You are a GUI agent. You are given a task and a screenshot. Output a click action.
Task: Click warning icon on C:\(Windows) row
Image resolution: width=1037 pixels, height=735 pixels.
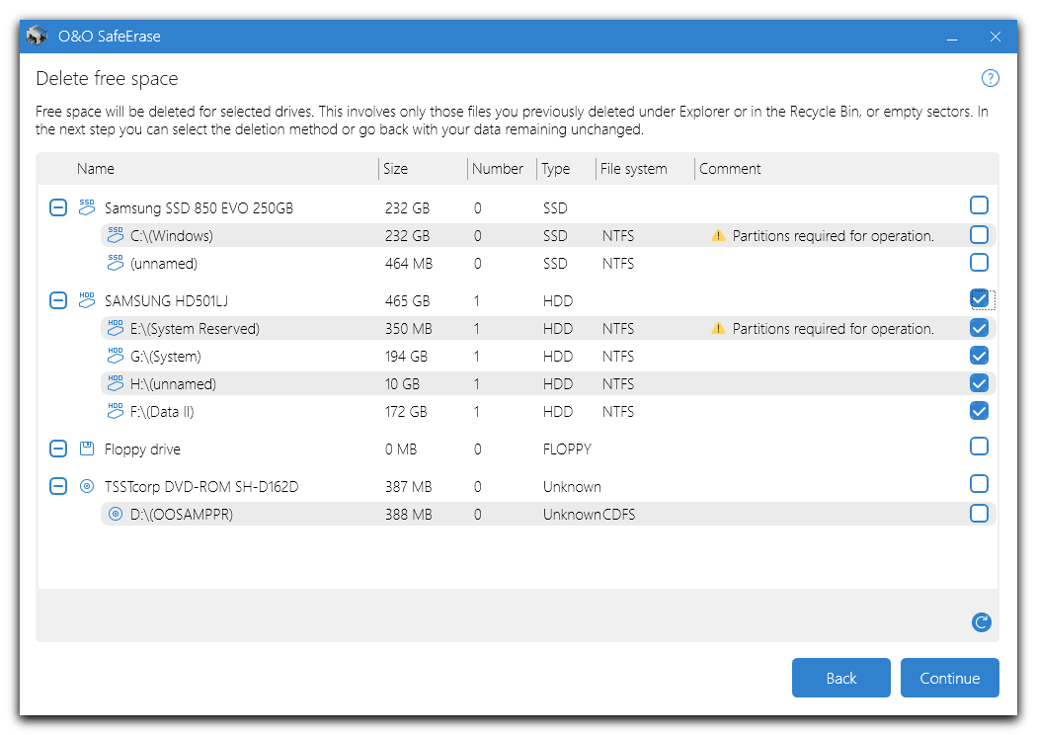tap(718, 236)
